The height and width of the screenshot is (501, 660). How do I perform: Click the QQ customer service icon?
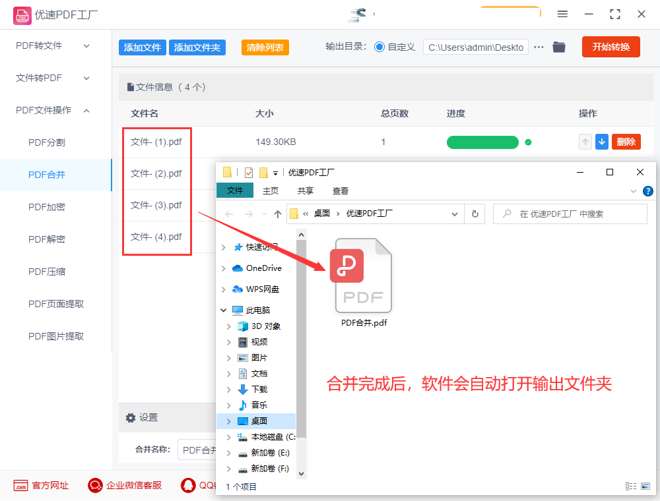pos(188,485)
